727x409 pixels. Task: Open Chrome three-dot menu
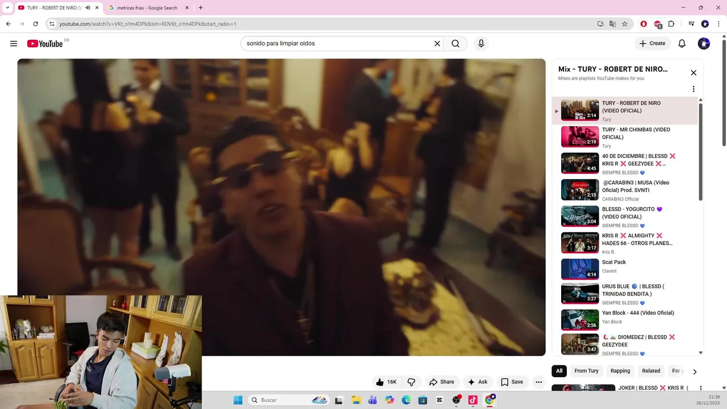(718, 24)
